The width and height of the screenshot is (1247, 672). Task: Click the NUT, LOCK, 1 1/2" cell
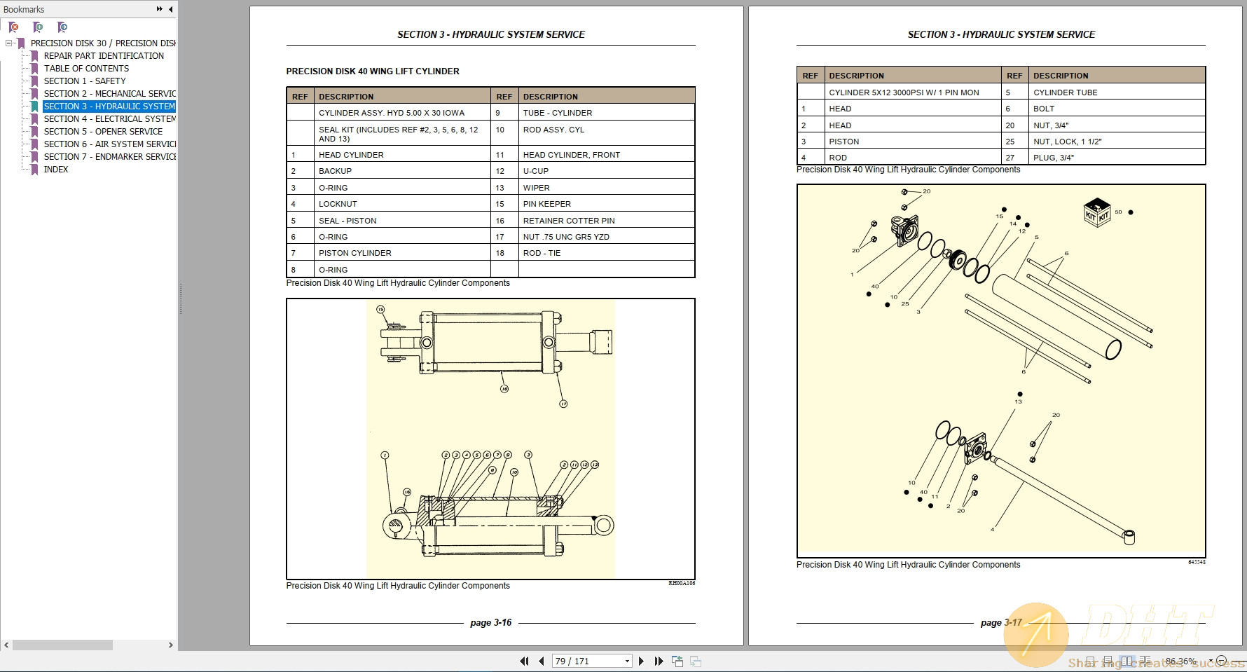(1117, 142)
